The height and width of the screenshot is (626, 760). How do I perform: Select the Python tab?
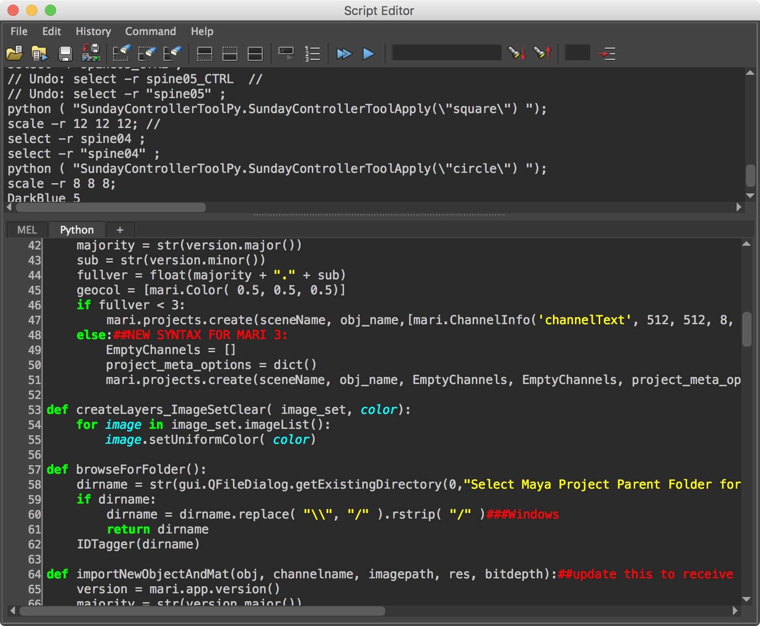point(76,229)
